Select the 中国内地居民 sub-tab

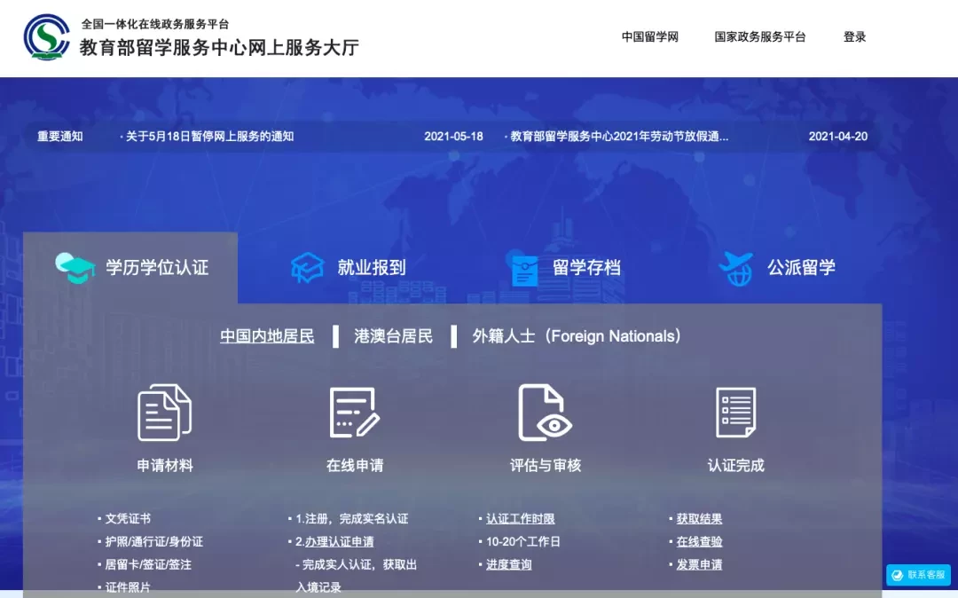point(267,336)
